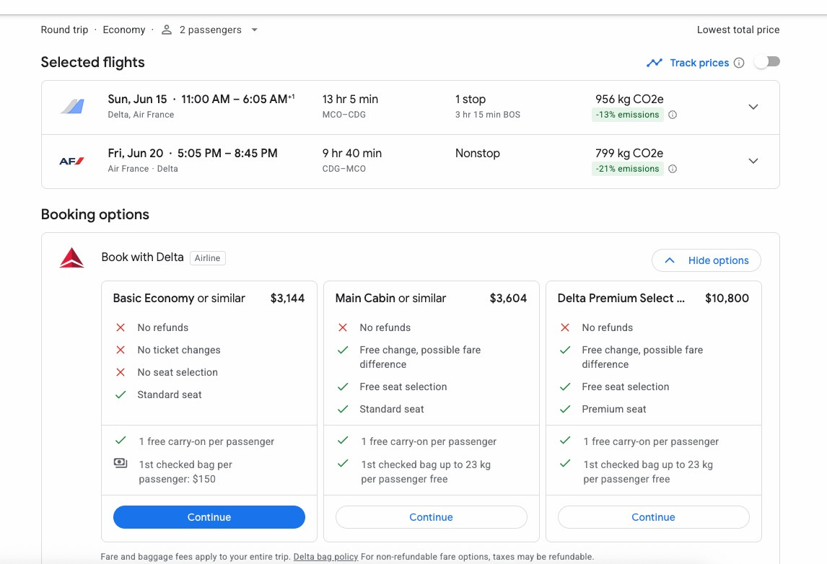Open the 2 passengers dropdown arrow

click(255, 30)
